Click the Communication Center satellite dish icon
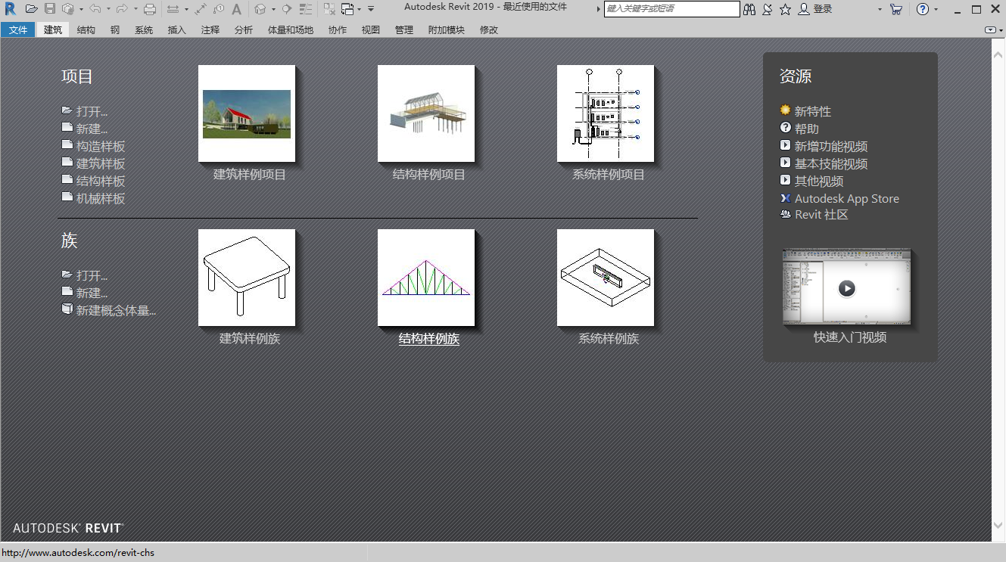The image size is (1006, 562). 768,9
